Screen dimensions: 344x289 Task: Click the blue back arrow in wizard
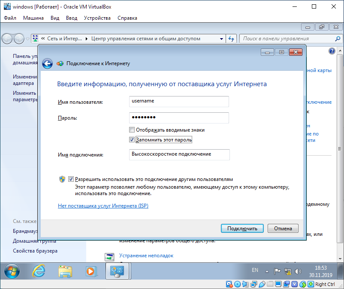coord(47,63)
